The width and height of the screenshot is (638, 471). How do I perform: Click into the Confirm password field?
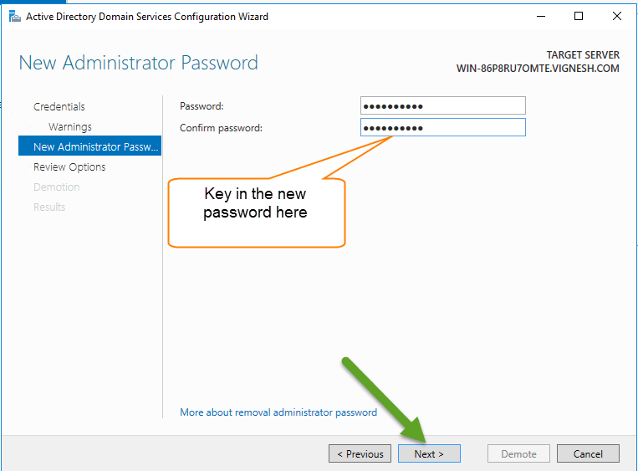point(443,127)
